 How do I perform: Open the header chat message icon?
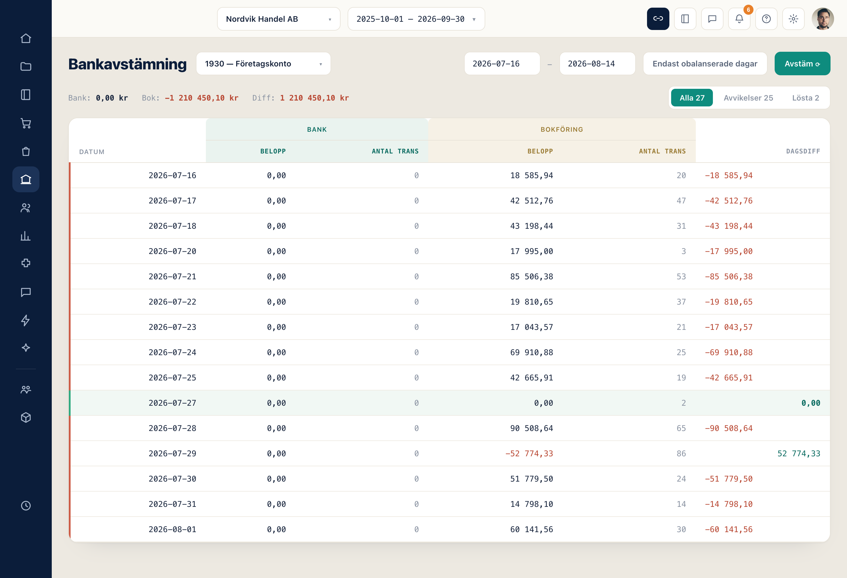point(712,19)
